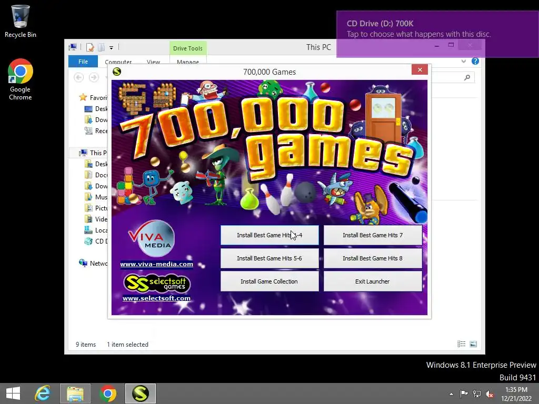The width and height of the screenshot is (539, 404).
Task: Expand the ribbon with chevron arrow
Action: click(463, 61)
